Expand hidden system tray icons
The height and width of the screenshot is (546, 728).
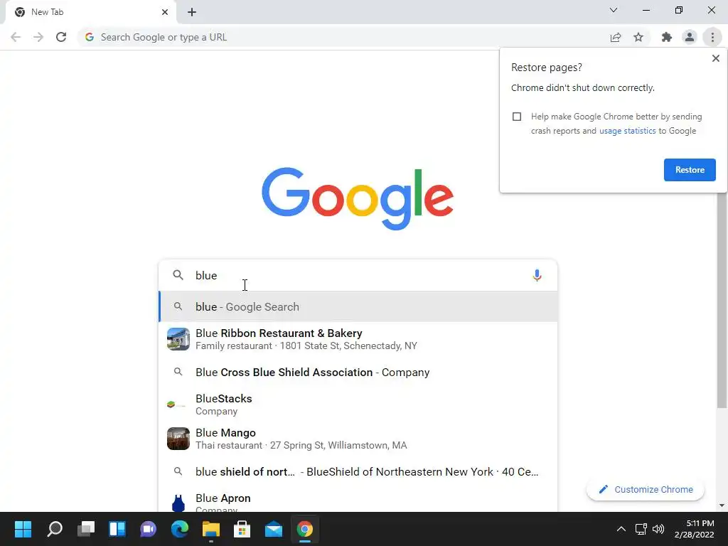pos(621,529)
